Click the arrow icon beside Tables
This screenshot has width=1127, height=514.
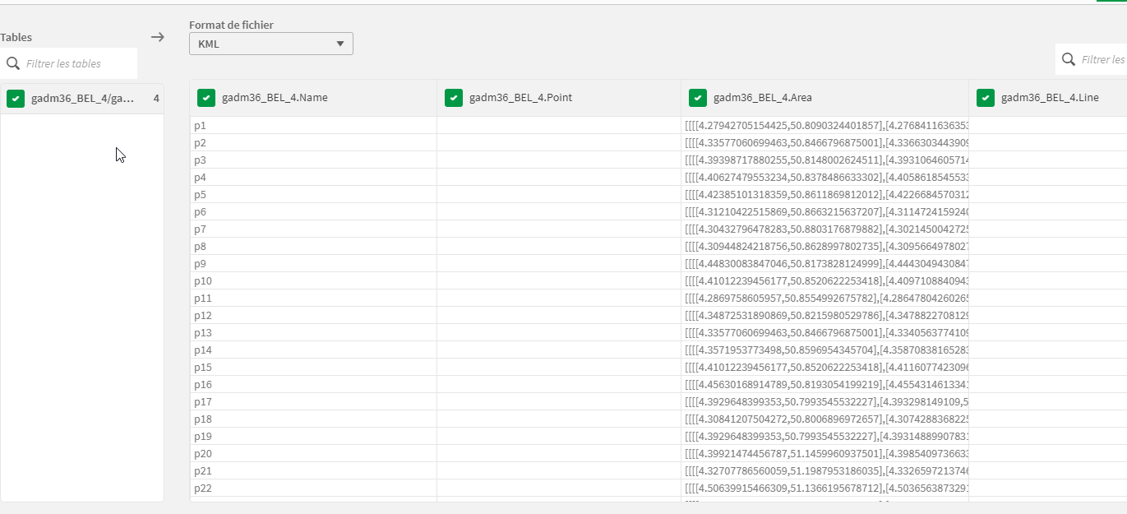[x=158, y=37]
